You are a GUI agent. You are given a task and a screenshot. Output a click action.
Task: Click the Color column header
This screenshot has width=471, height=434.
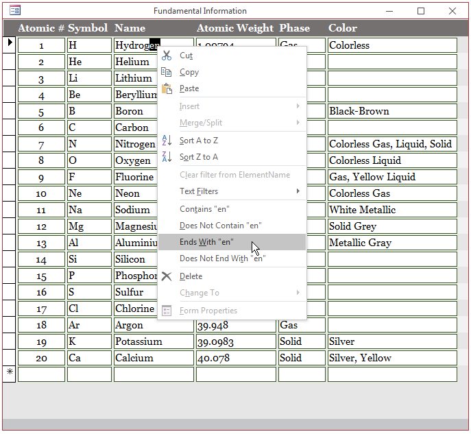point(342,28)
